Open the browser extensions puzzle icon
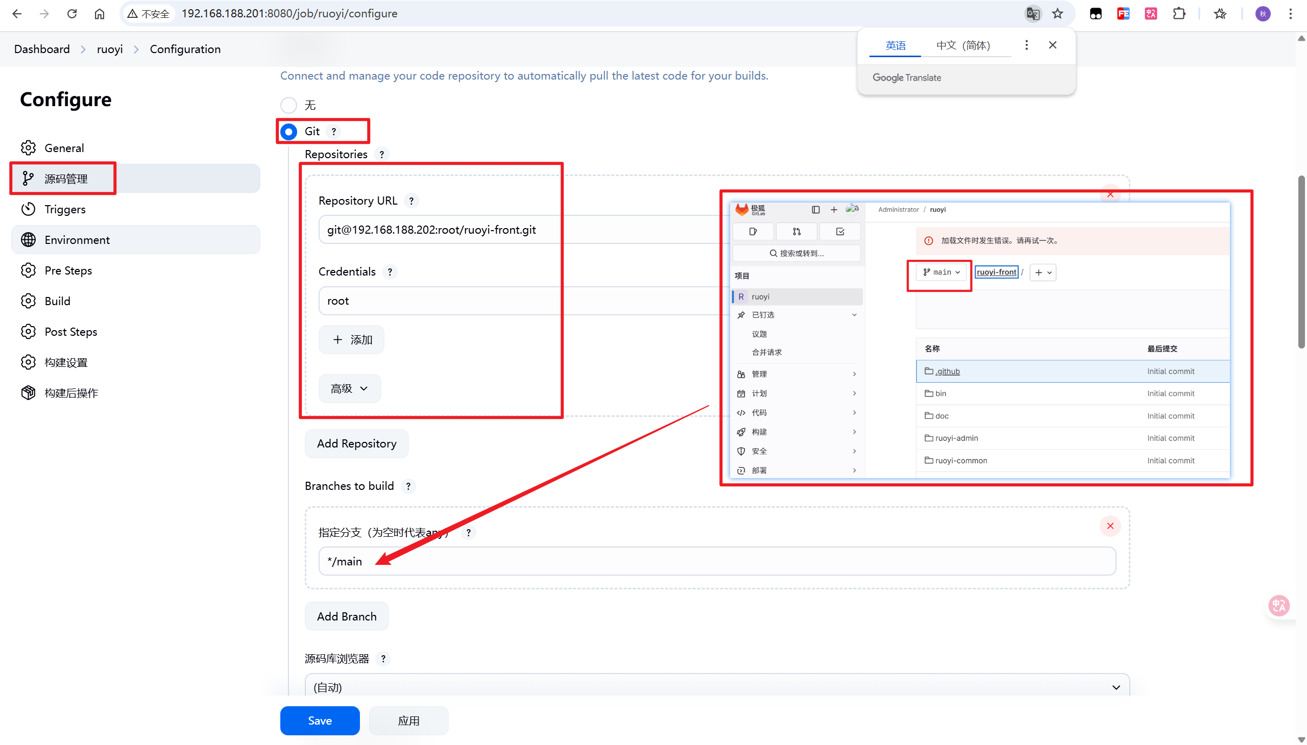 pos(1178,14)
